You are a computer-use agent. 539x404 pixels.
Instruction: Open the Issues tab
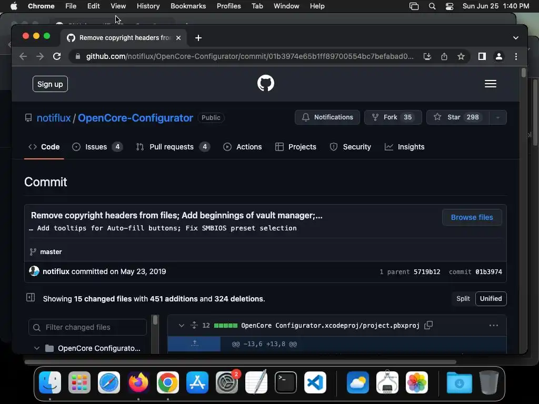(97, 147)
